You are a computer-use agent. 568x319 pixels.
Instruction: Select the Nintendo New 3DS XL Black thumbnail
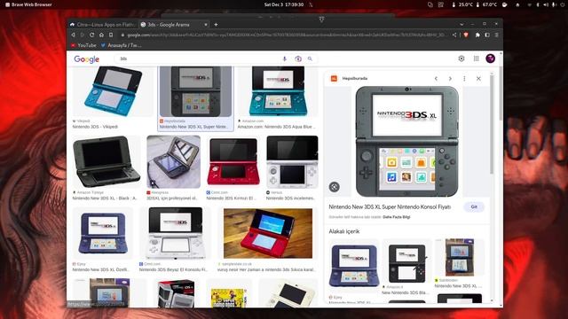[106, 162]
